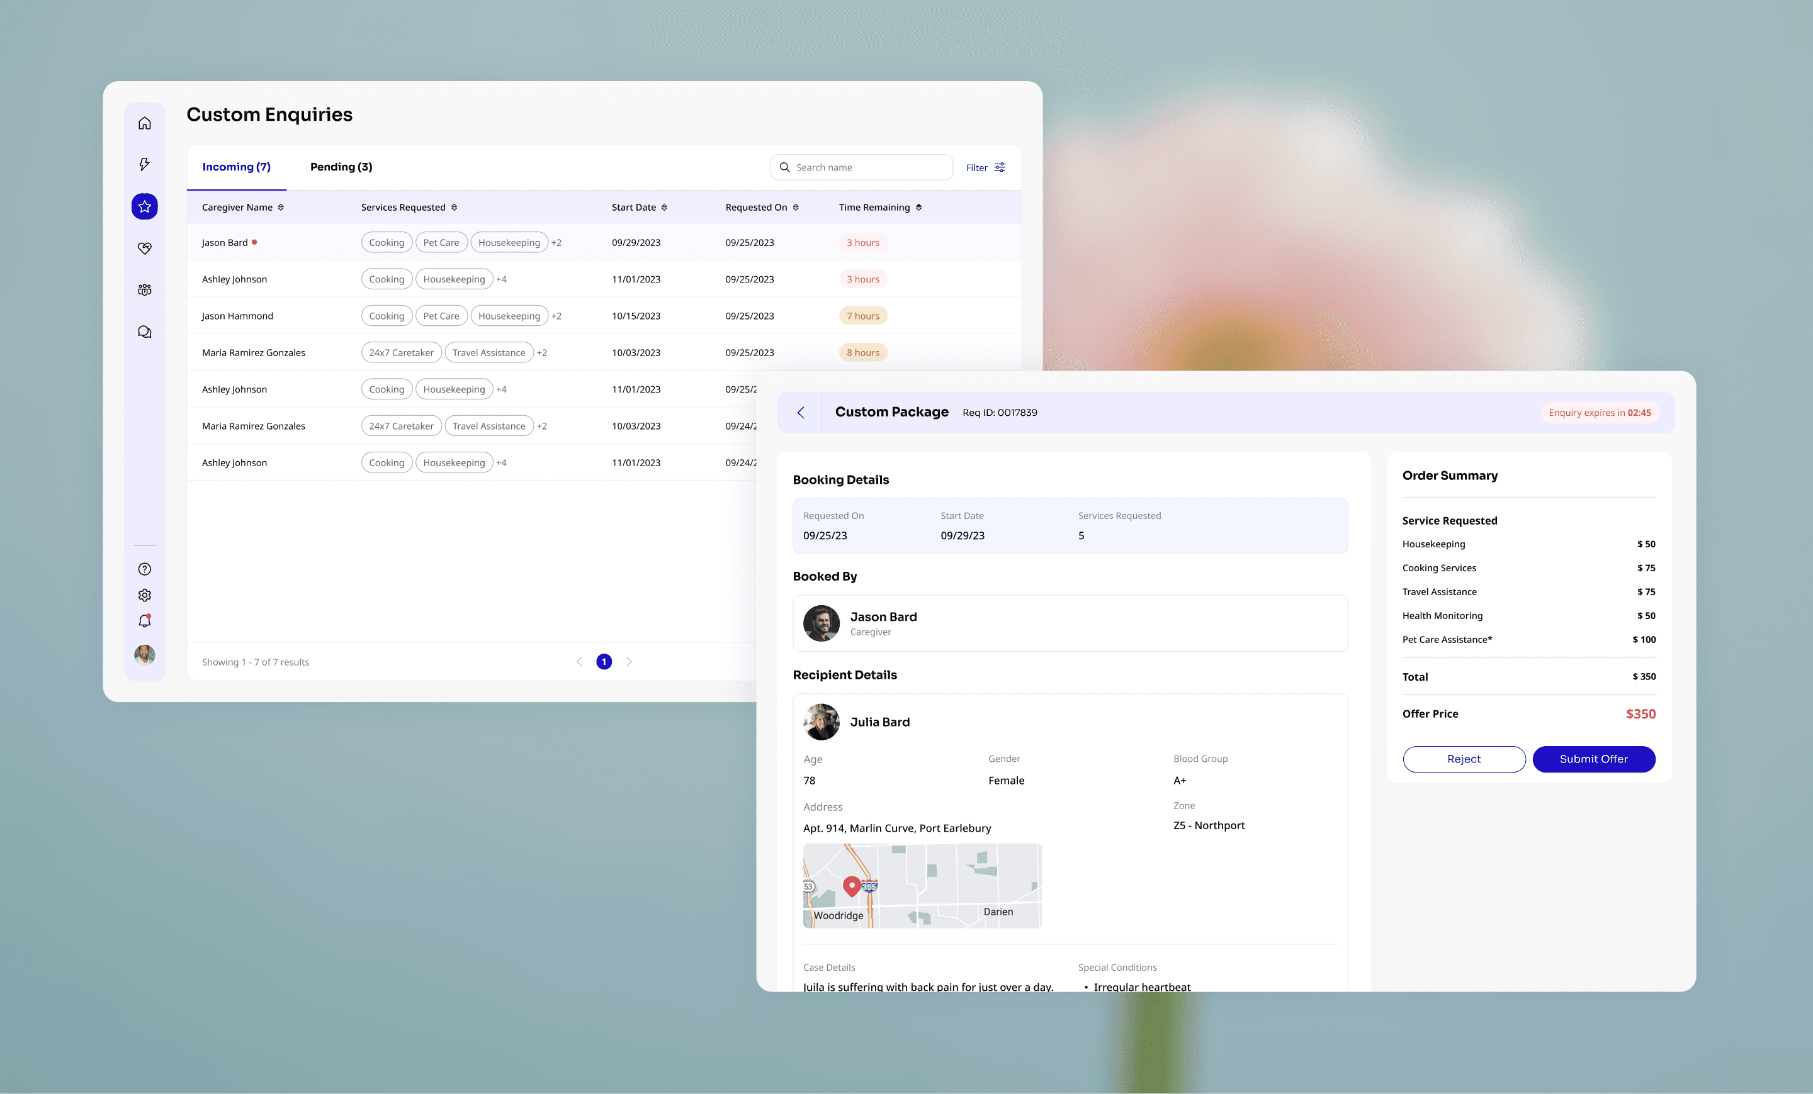Image resolution: width=1813 pixels, height=1094 pixels.
Task: Click the address map thumbnail
Action: tap(922, 885)
